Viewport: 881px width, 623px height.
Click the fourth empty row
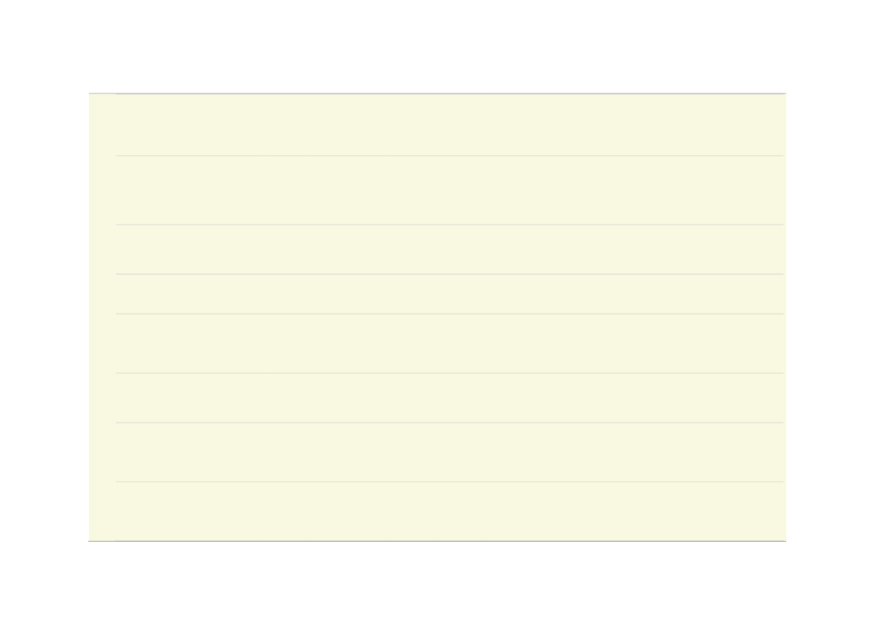[x=449, y=294]
